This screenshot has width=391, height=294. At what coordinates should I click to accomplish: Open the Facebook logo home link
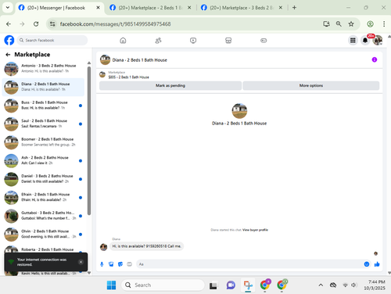tap(9, 41)
